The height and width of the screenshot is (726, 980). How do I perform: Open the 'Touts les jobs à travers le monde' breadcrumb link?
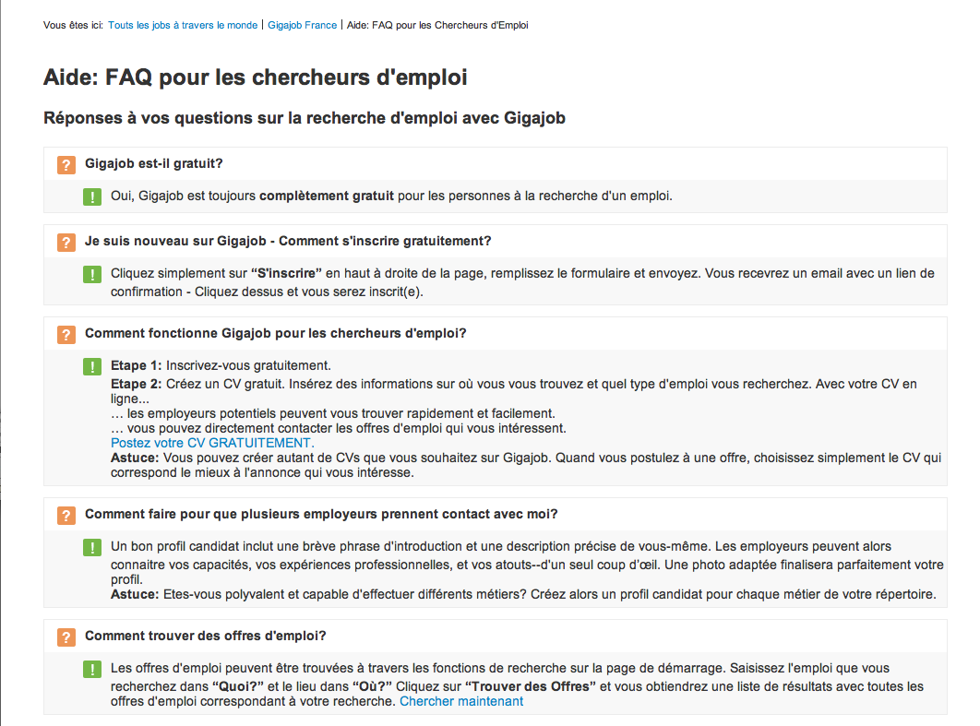coord(183,25)
